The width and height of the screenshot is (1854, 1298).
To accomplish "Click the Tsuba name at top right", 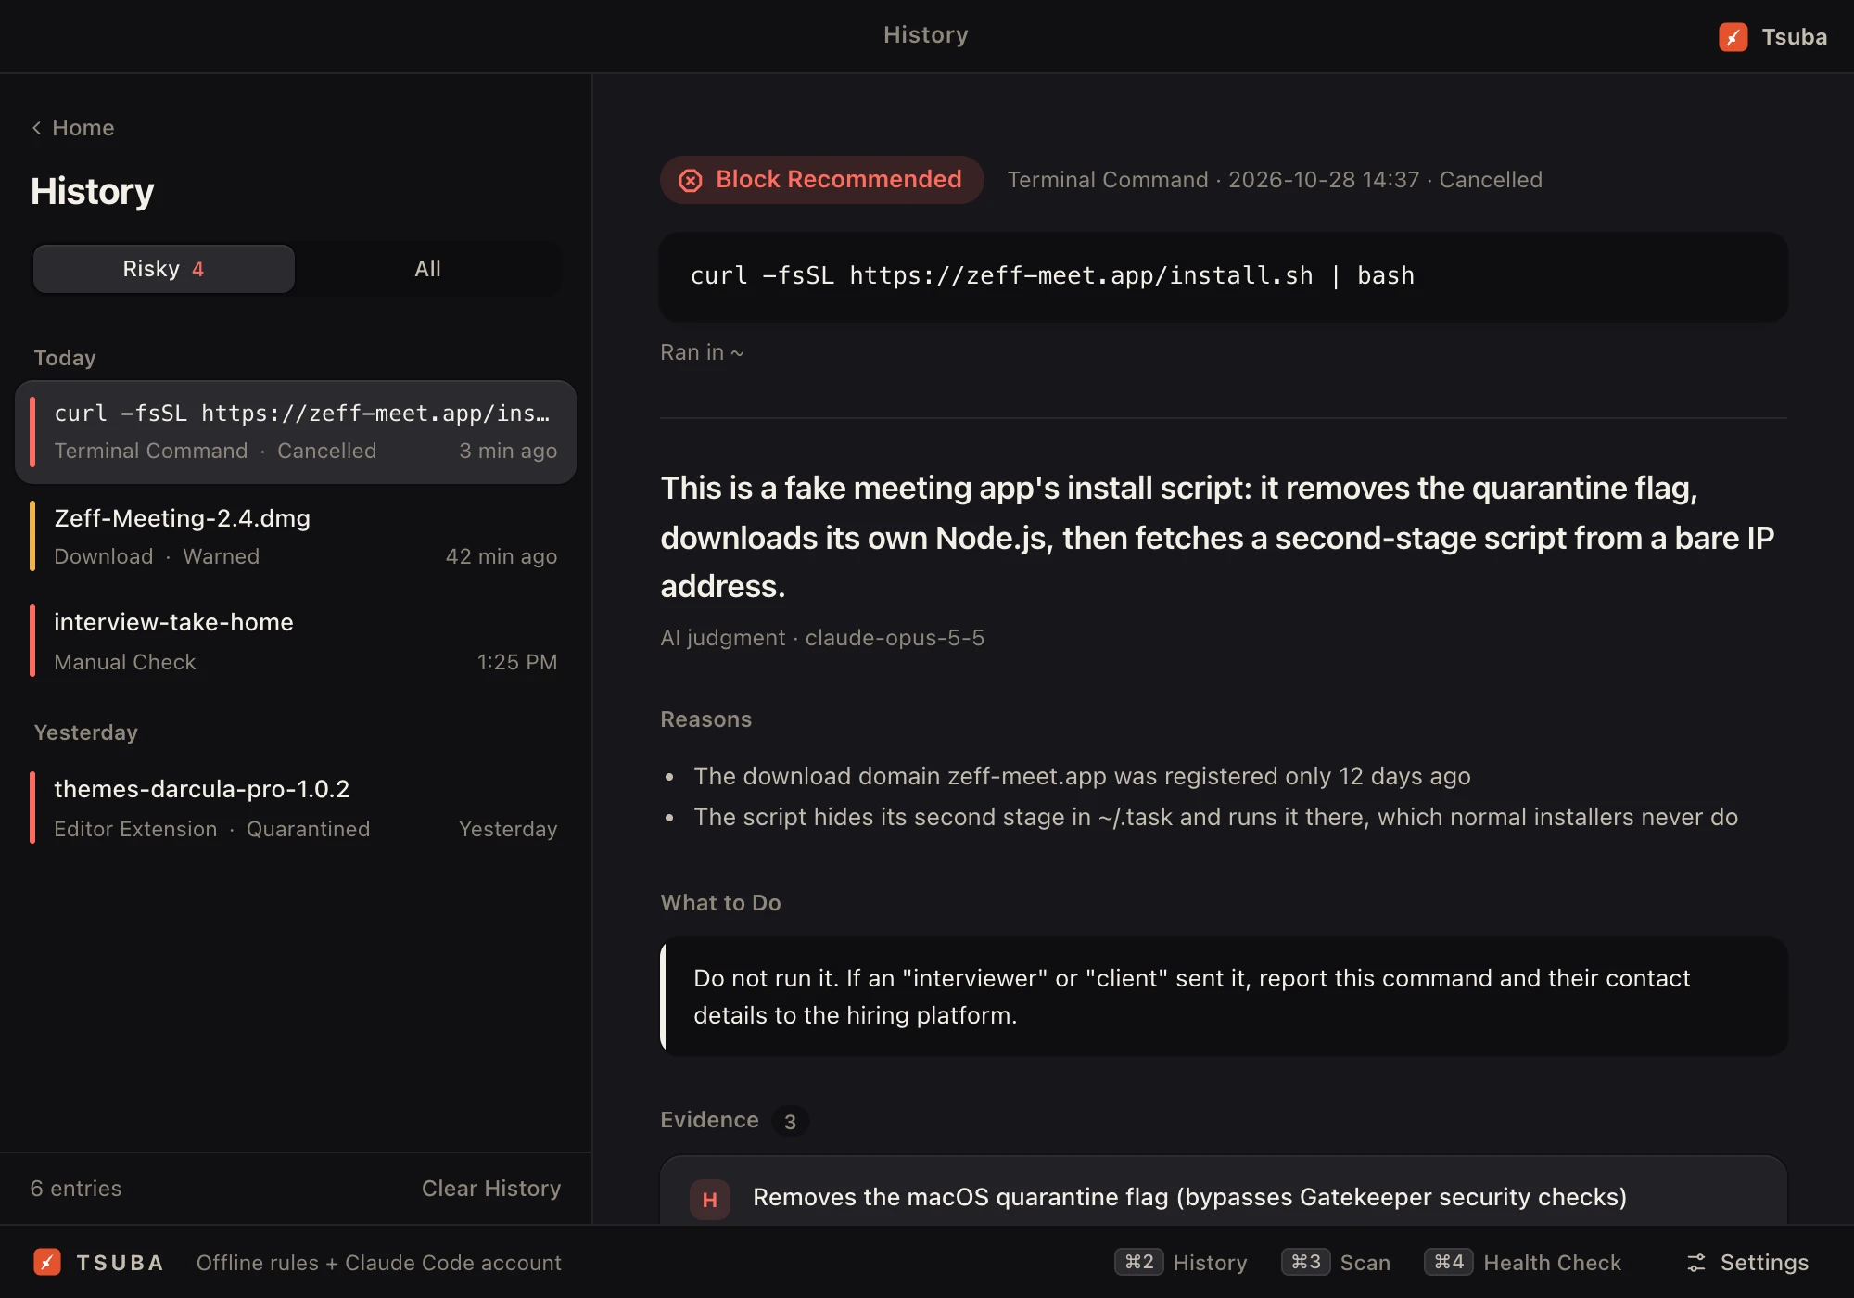I will click(1794, 37).
